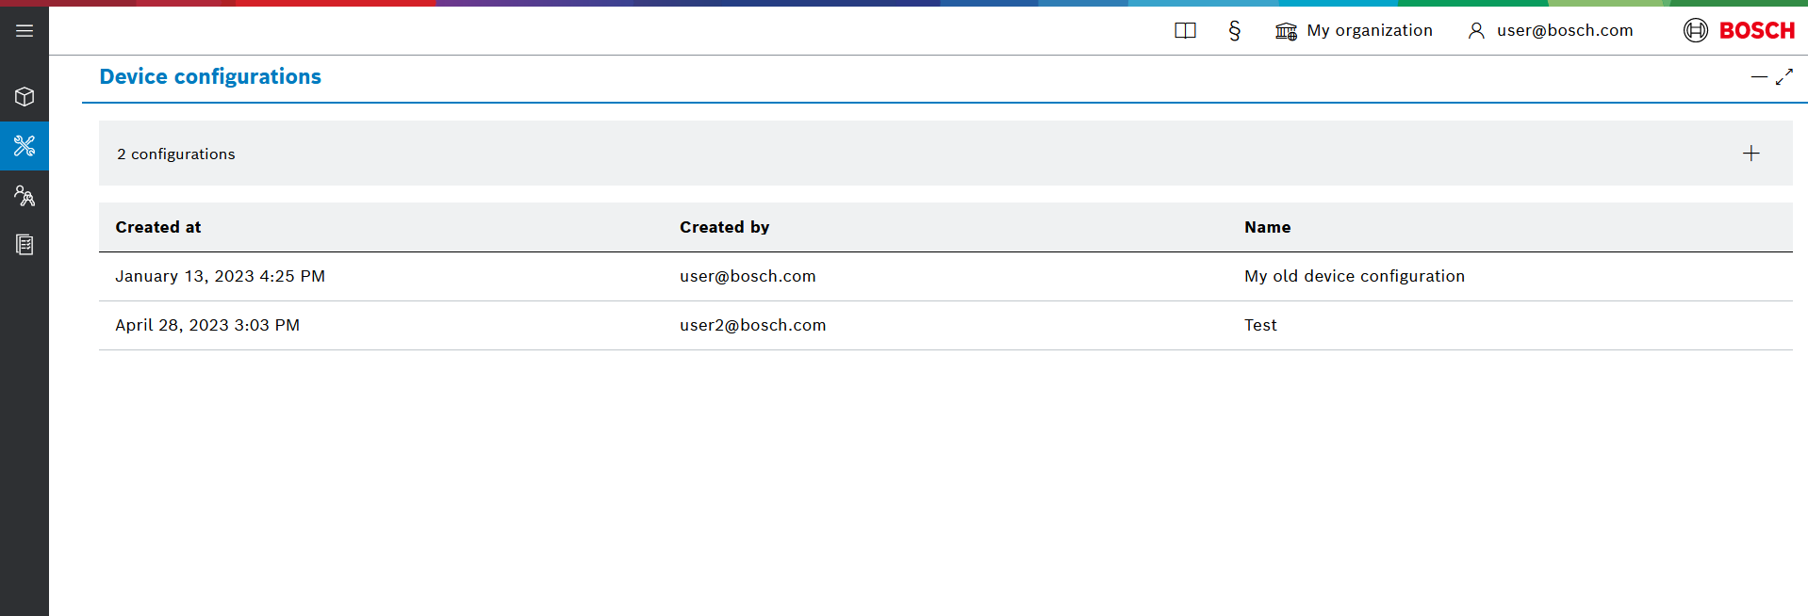Click the legal section sign icon
Viewport: 1808px width, 616px height.
(1234, 31)
